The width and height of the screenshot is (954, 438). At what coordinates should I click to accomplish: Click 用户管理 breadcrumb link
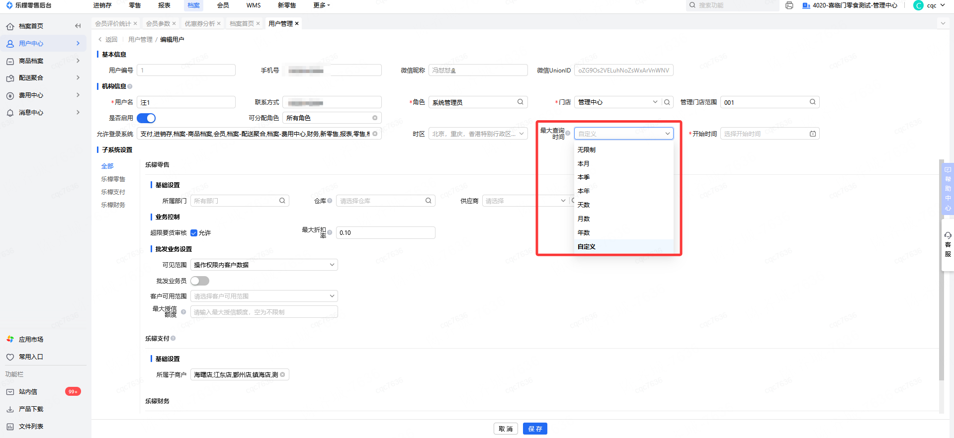(140, 39)
